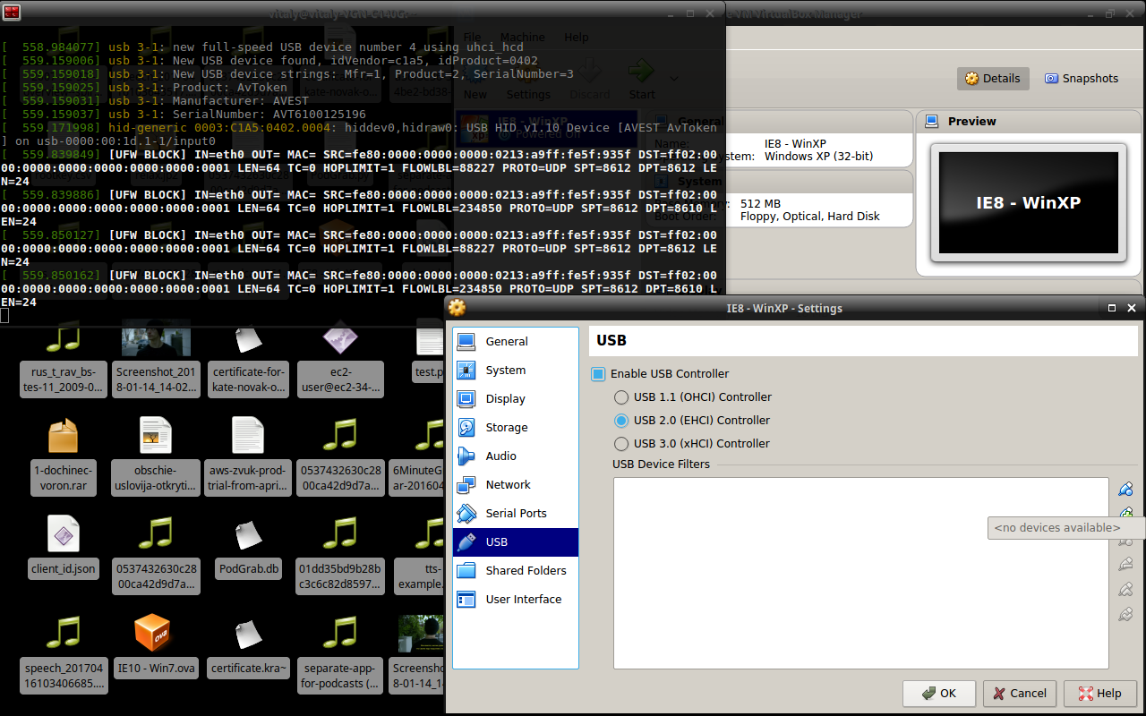The image size is (1146, 716).
Task: Add new empty USB filter
Action: tap(1126, 489)
